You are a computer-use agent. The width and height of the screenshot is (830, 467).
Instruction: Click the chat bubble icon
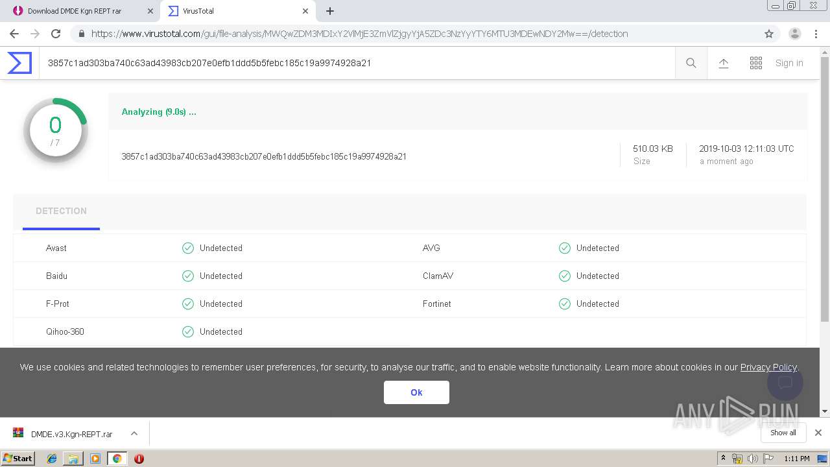click(x=785, y=383)
